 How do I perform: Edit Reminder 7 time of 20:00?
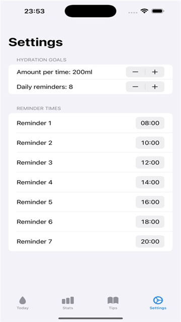[x=150, y=242]
